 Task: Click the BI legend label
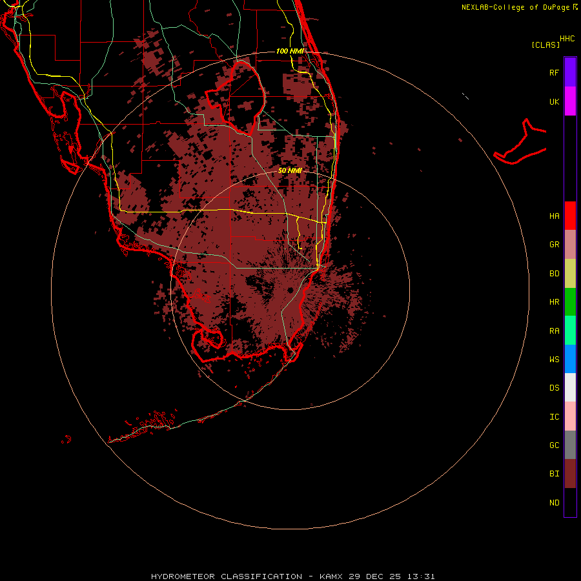pyautogui.click(x=554, y=474)
